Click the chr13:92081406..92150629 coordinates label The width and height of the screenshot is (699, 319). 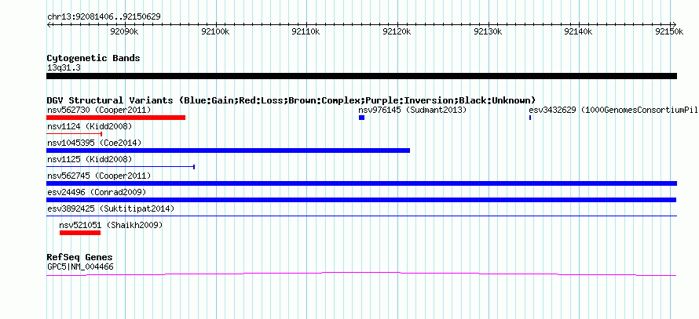(104, 17)
